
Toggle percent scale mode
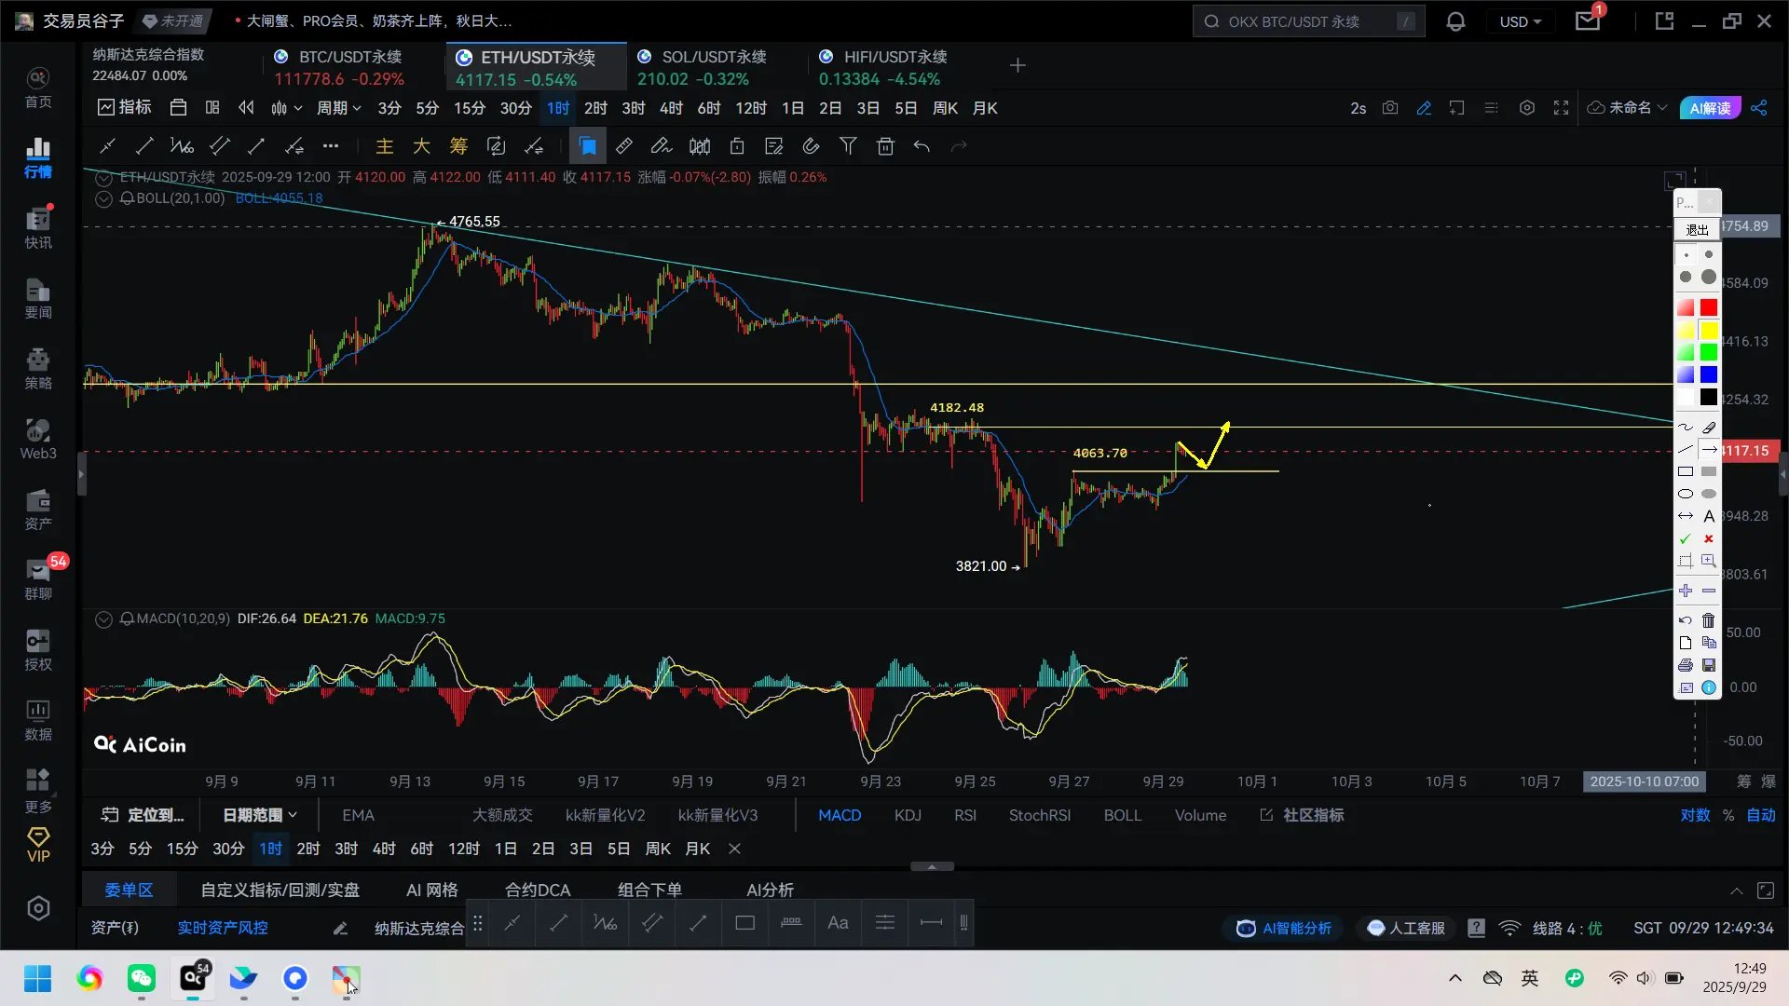tap(1728, 815)
